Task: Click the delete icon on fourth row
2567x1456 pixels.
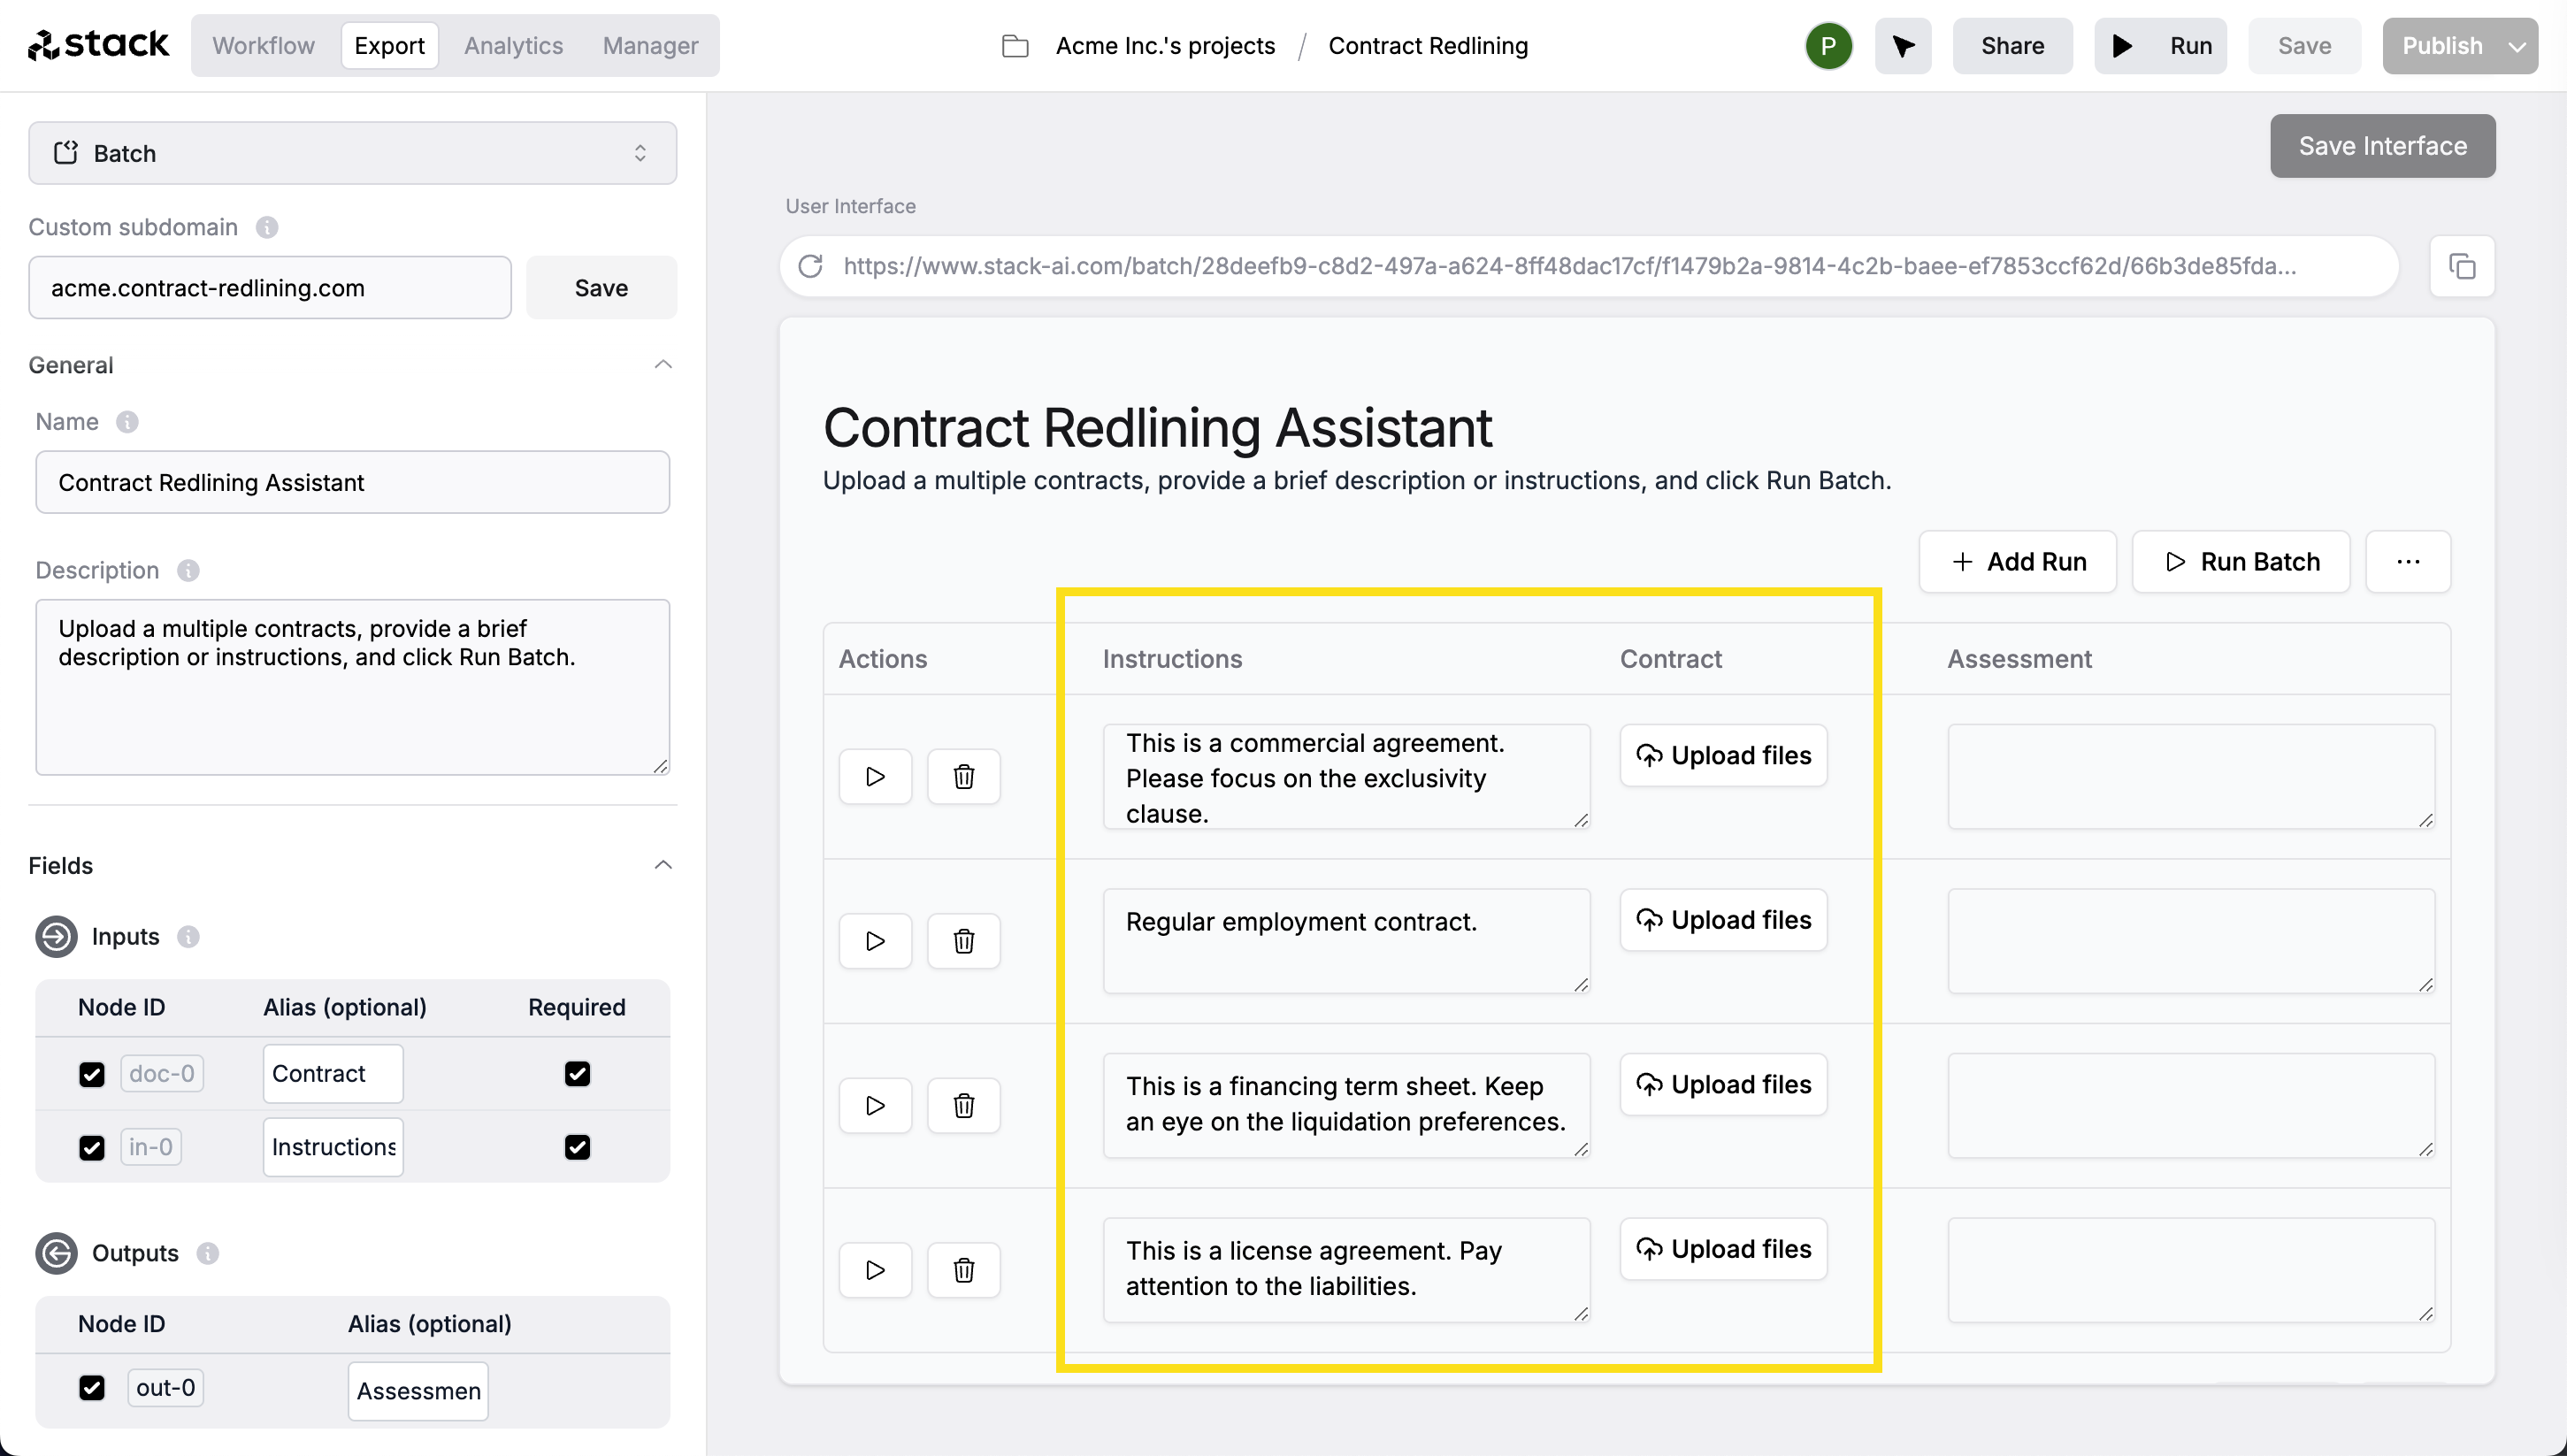Action: tap(964, 1269)
